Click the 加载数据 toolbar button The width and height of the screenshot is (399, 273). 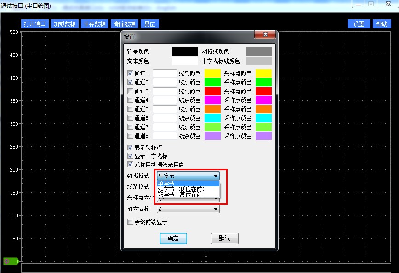(65, 24)
